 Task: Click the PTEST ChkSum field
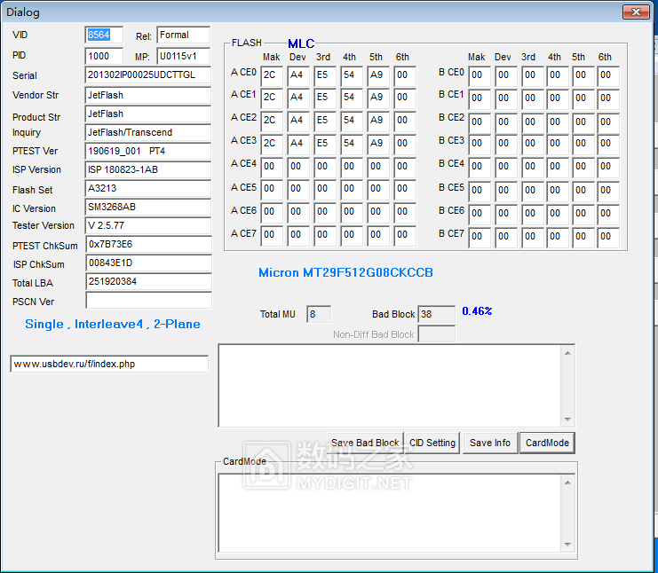coord(148,245)
